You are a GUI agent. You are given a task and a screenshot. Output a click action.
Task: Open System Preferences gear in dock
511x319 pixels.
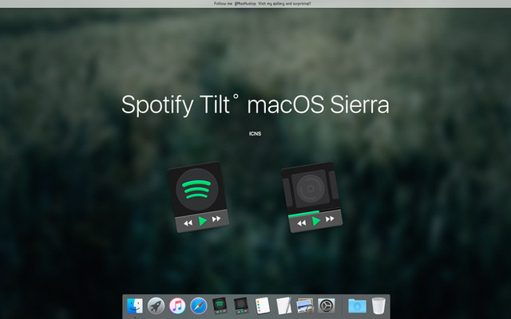327,305
